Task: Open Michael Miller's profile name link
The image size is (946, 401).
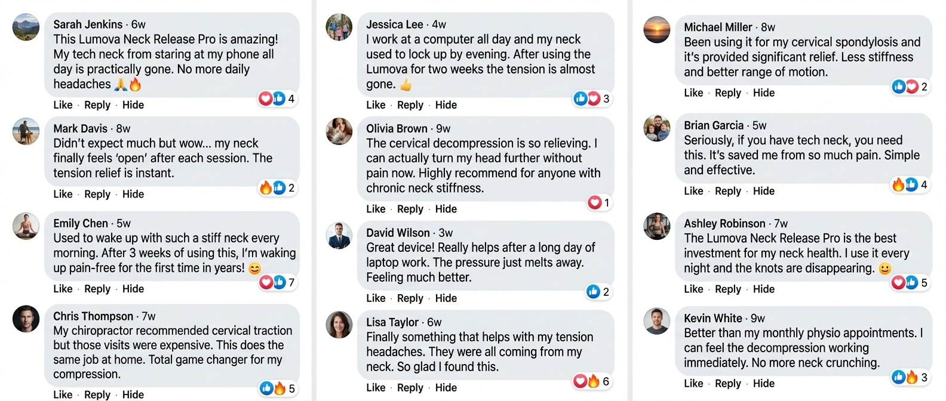Action: pos(718,27)
